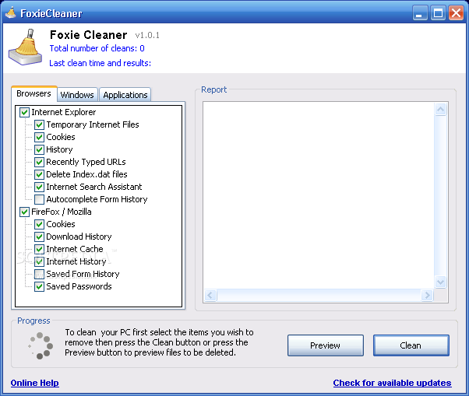Uncheck Internet Explorer Cookies checkbox
Viewport: 469px width, 396px height.
point(39,138)
